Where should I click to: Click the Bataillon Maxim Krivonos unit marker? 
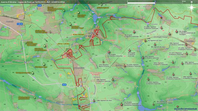pos(103,62)
